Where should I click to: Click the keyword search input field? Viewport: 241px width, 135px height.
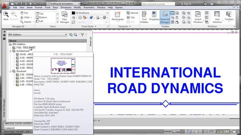click(158, 4)
